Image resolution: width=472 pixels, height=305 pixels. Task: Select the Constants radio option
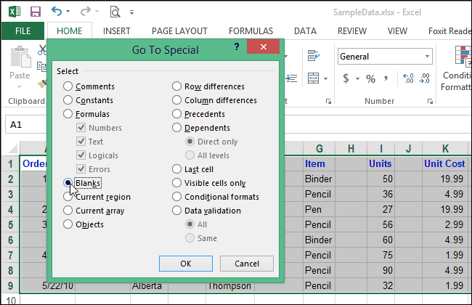click(68, 100)
